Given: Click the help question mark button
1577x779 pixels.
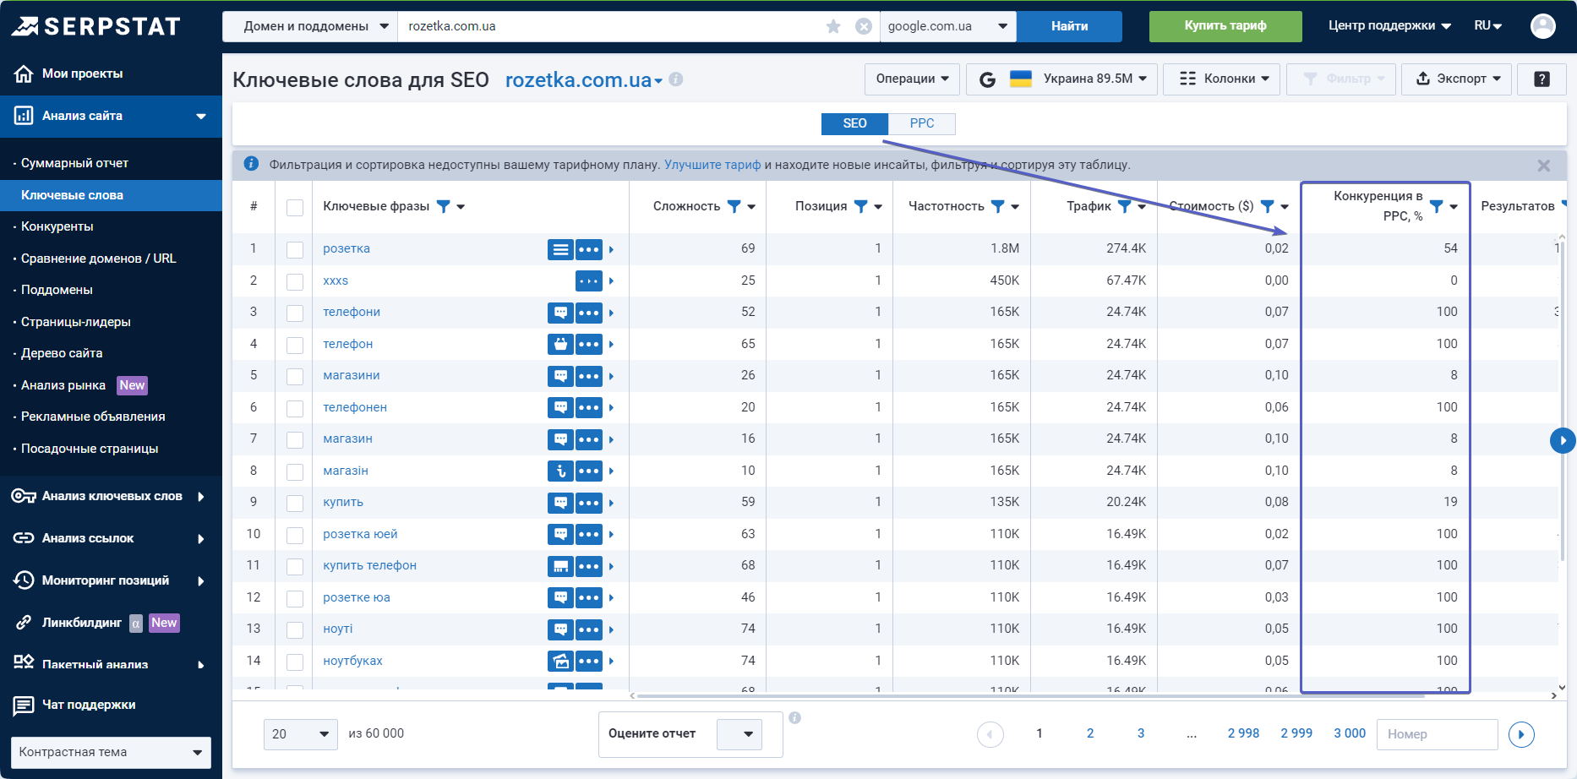Looking at the screenshot, I should point(1542,79).
